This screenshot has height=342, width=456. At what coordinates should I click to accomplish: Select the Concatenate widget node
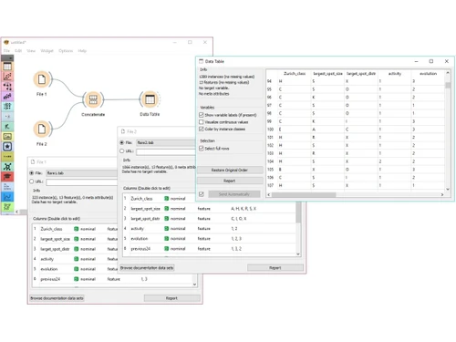click(93, 99)
